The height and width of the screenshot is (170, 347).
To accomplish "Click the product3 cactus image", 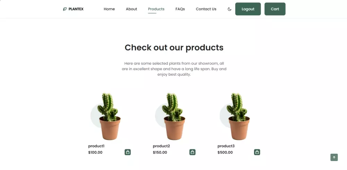I will pos(238,116).
